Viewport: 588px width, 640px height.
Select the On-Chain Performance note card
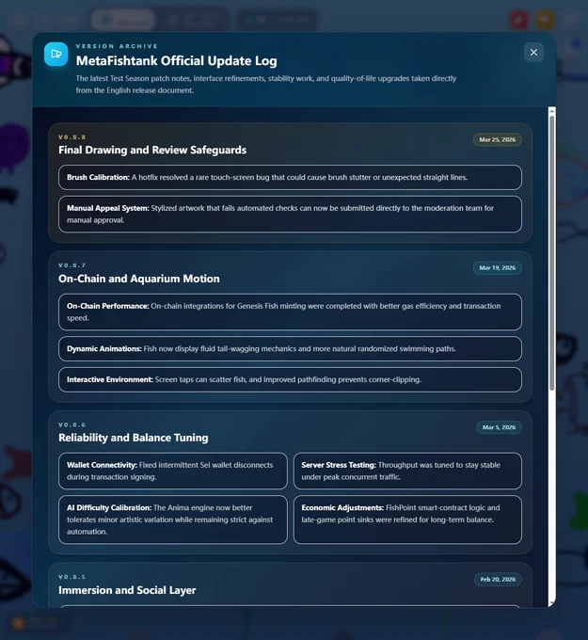coord(290,312)
